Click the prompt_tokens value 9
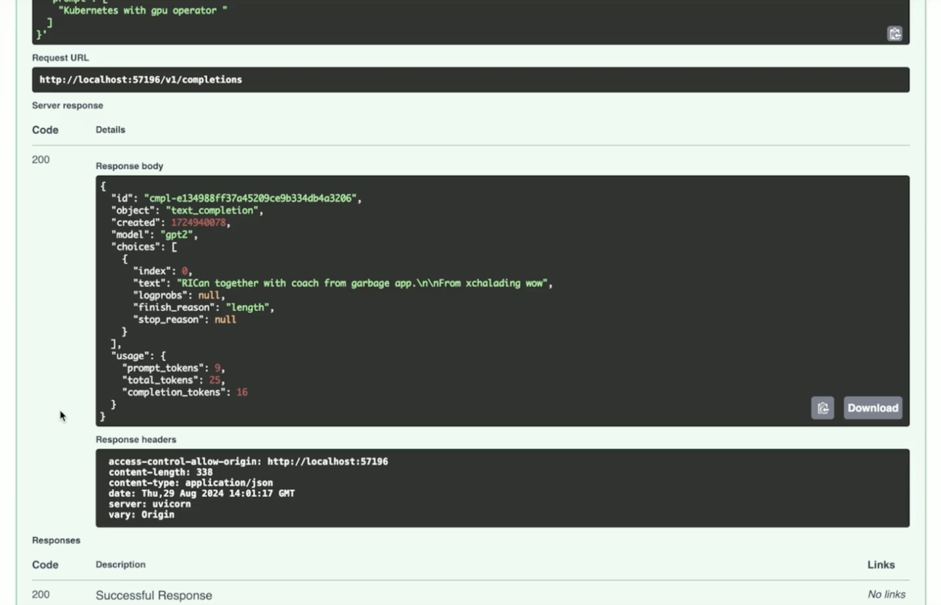Screen dimensions: 941x605 pyautogui.click(x=217, y=368)
